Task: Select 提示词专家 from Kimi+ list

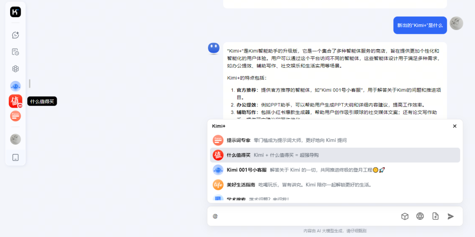Action: pyautogui.click(x=335, y=140)
